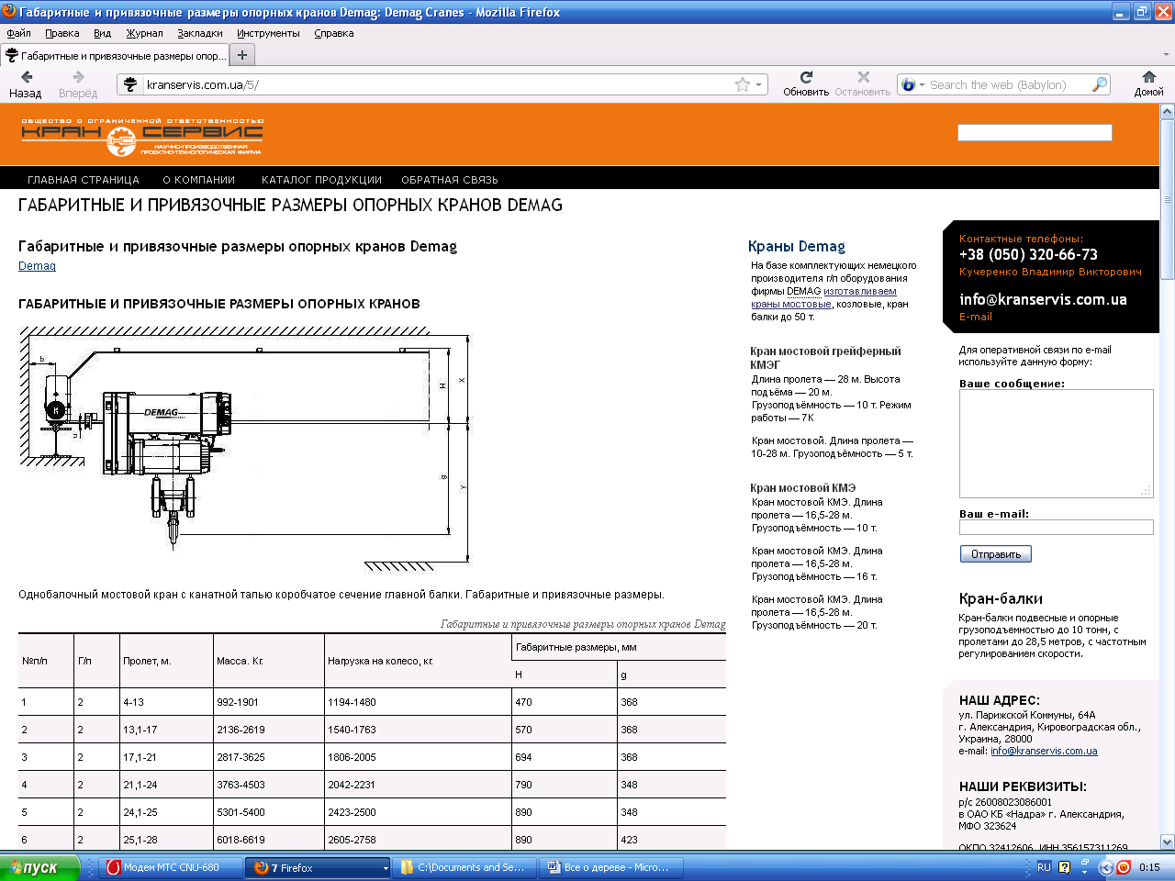Open the Правка menu

click(x=62, y=33)
